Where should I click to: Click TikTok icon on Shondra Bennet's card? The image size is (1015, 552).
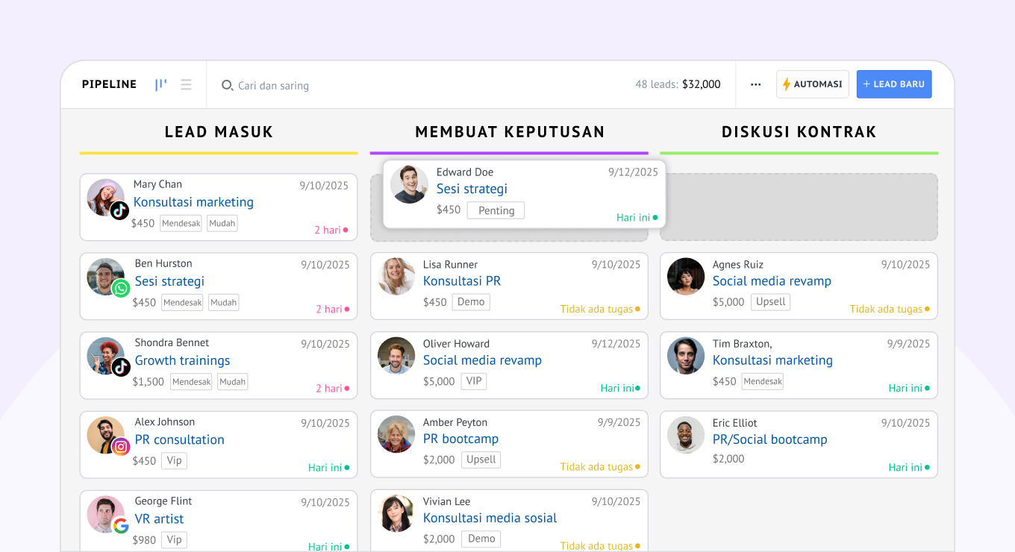pos(121,367)
